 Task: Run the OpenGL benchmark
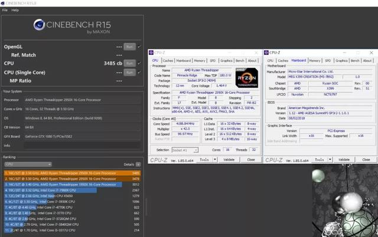(x=129, y=47)
